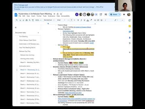
Task: Open the Share button dropdown arrow
Action: coord(120,15)
